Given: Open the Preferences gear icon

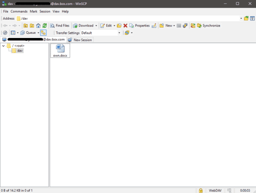Looking at the screenshot, I should tap(5, 33).
